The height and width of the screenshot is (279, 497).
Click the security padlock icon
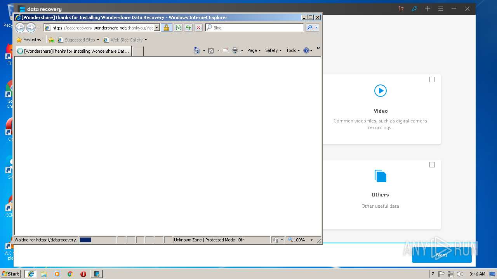coord(166,28)
